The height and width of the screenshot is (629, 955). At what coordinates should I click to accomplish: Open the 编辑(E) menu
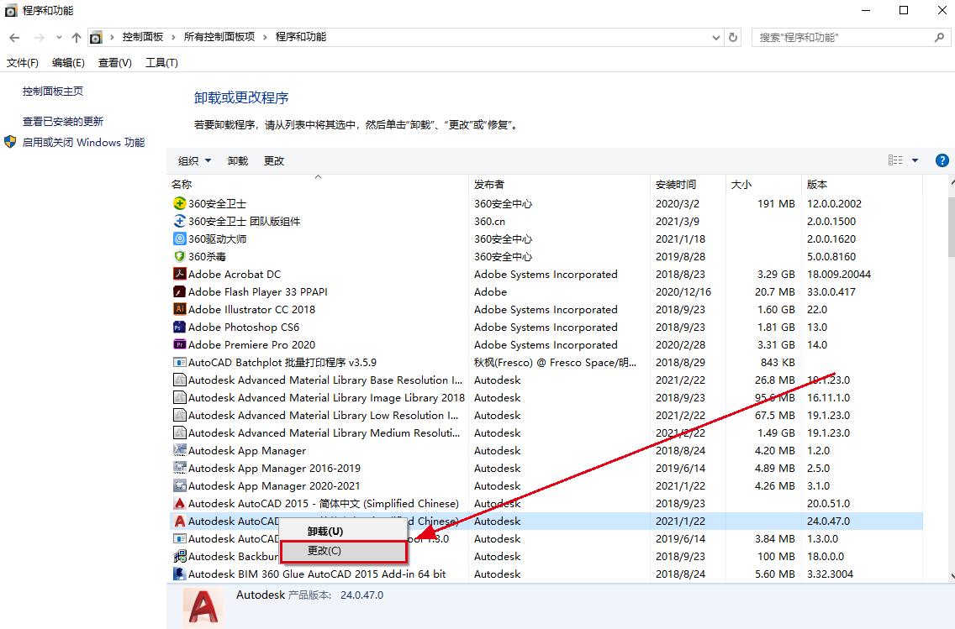click(x=68, y=63)
